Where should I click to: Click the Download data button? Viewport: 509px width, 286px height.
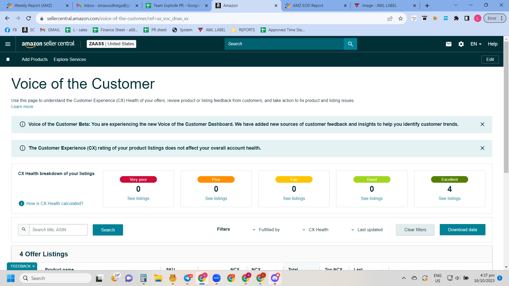pyautogui.click(x=463, y=230)
